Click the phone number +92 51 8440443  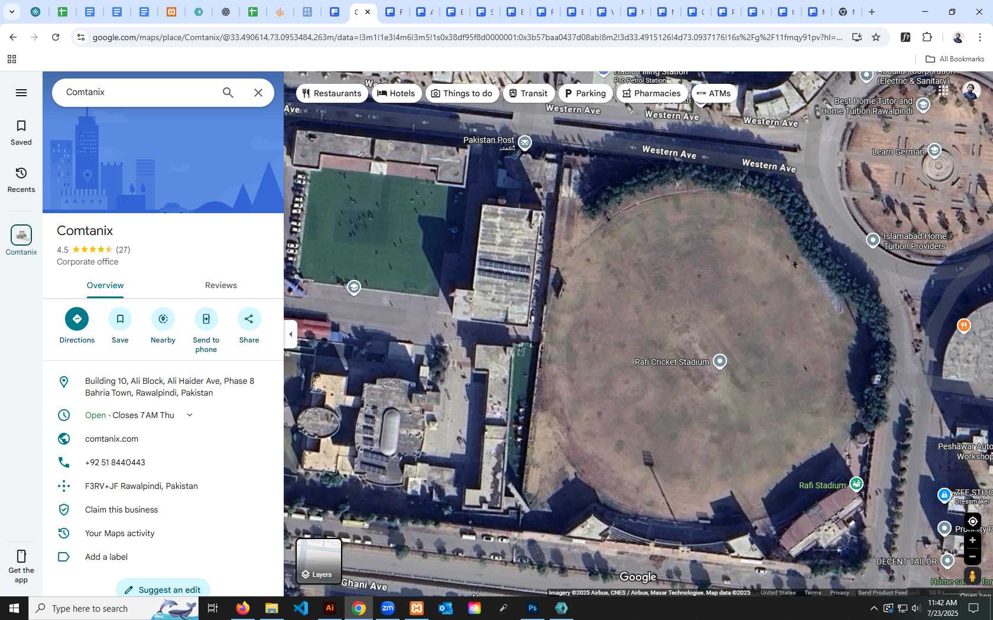pos(115,462)
